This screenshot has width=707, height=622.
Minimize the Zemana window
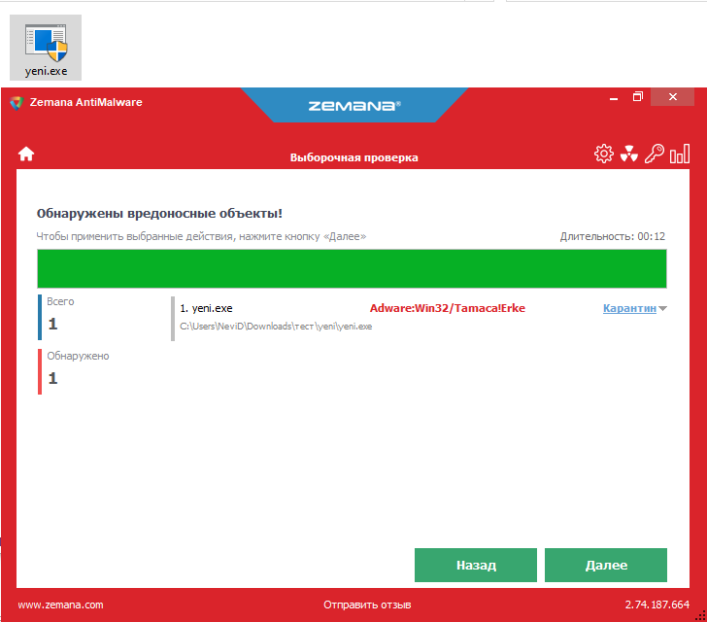(x=614, y=97)
